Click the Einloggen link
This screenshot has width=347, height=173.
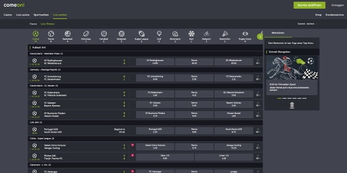click(337, 5)
